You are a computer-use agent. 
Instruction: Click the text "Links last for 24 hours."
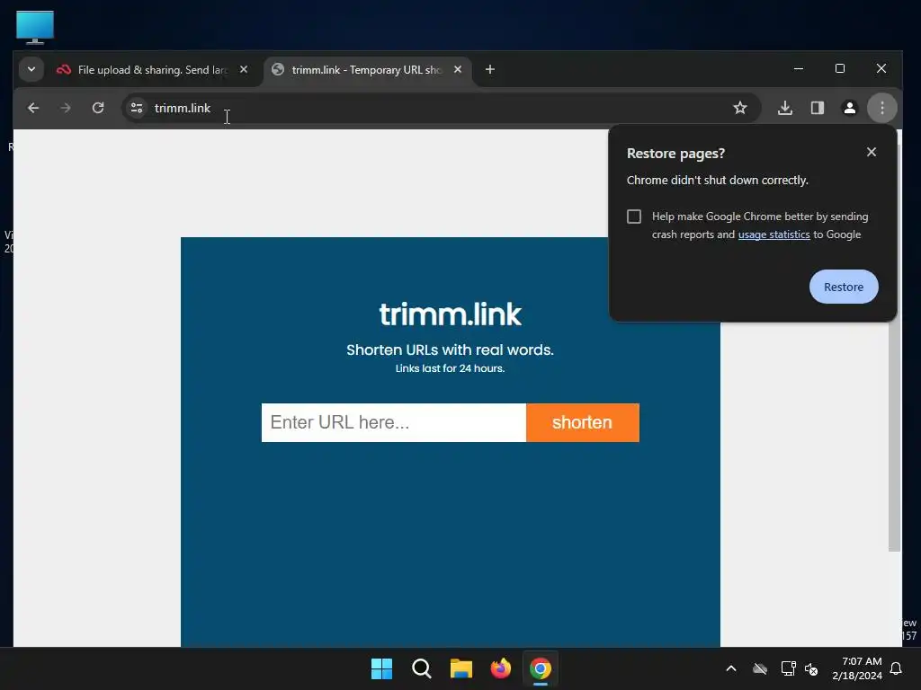450,368
